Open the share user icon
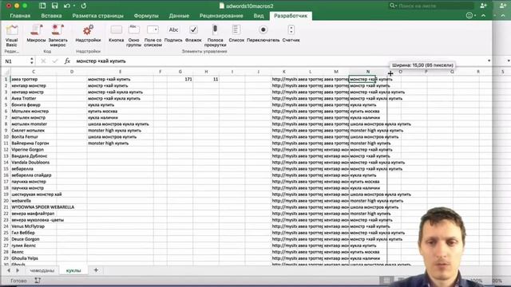The image size is (511, 287). point(483,6)
